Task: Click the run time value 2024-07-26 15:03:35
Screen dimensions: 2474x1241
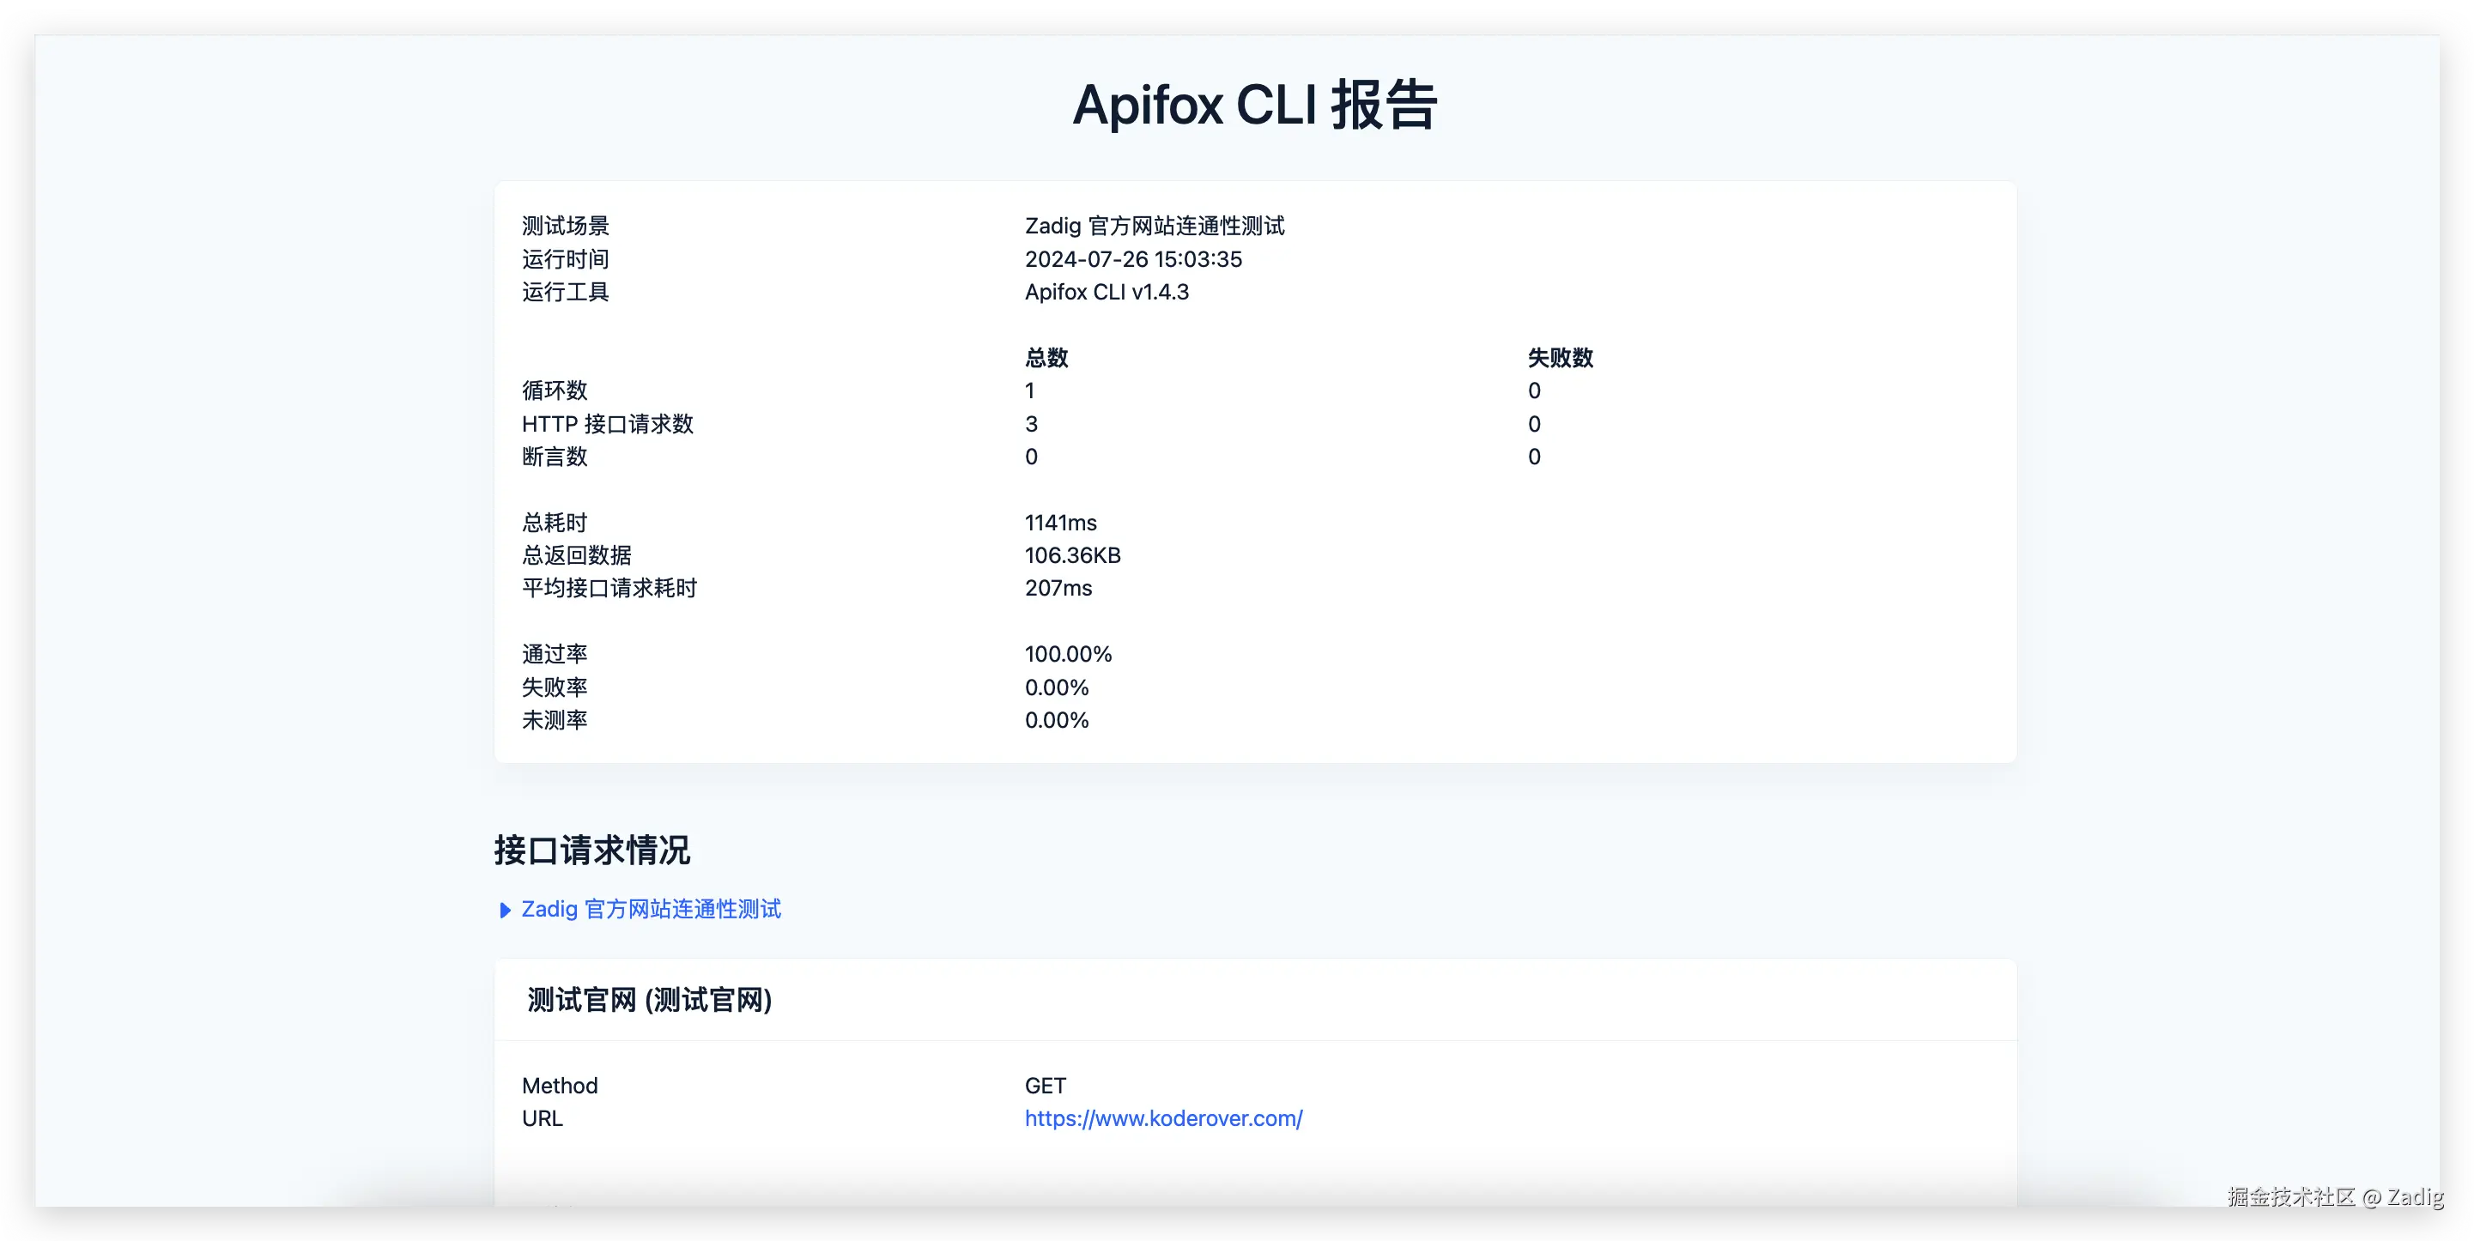Action: coord(1132,259)
